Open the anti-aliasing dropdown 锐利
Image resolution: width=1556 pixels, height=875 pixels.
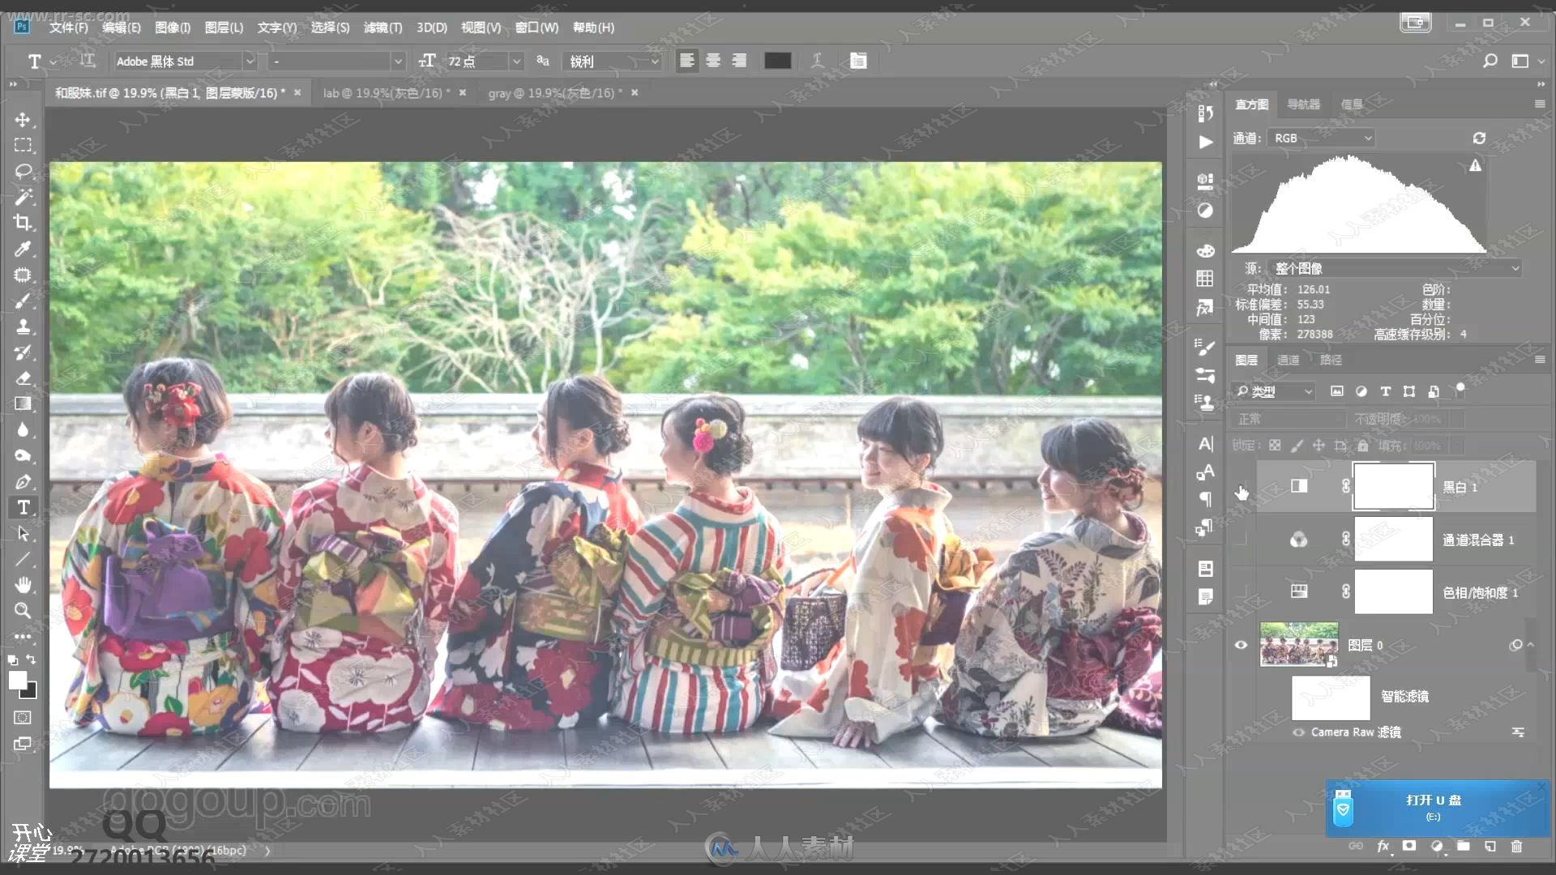655,62
